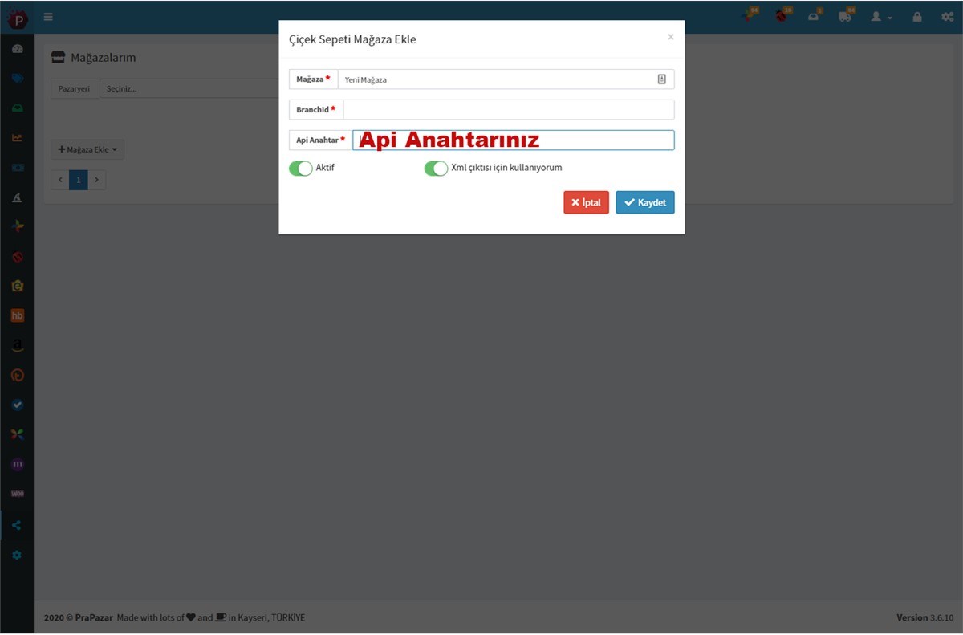The height and width of the screenshot is (635, 963).
Task: Go to next page in pagination
Action: pos(97,180)
